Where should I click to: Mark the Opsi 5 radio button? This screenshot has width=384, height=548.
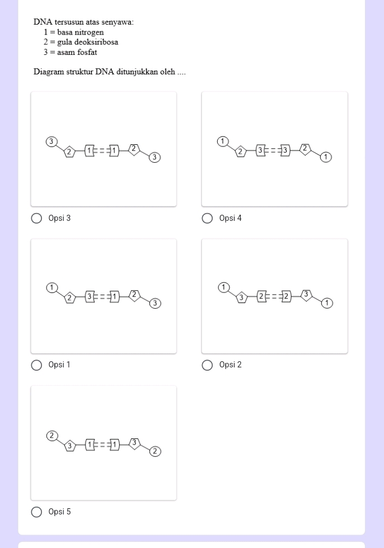point(36,512)
